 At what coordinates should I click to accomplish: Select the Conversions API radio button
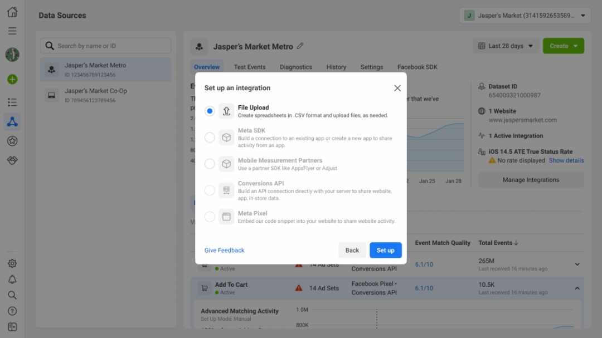(210, 190)
